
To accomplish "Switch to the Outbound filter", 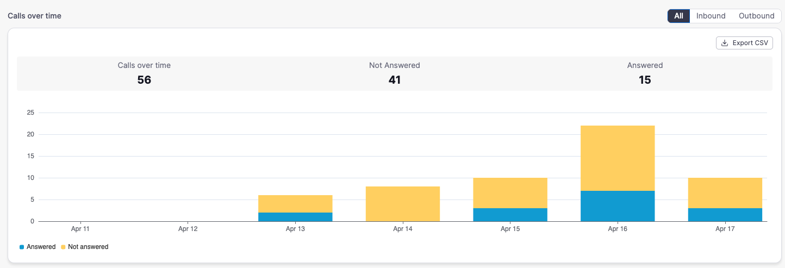I will pyautogui.click(x=756, y=16).
